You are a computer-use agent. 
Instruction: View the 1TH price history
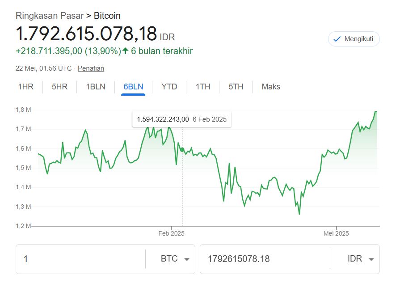(x=202, y=87)
